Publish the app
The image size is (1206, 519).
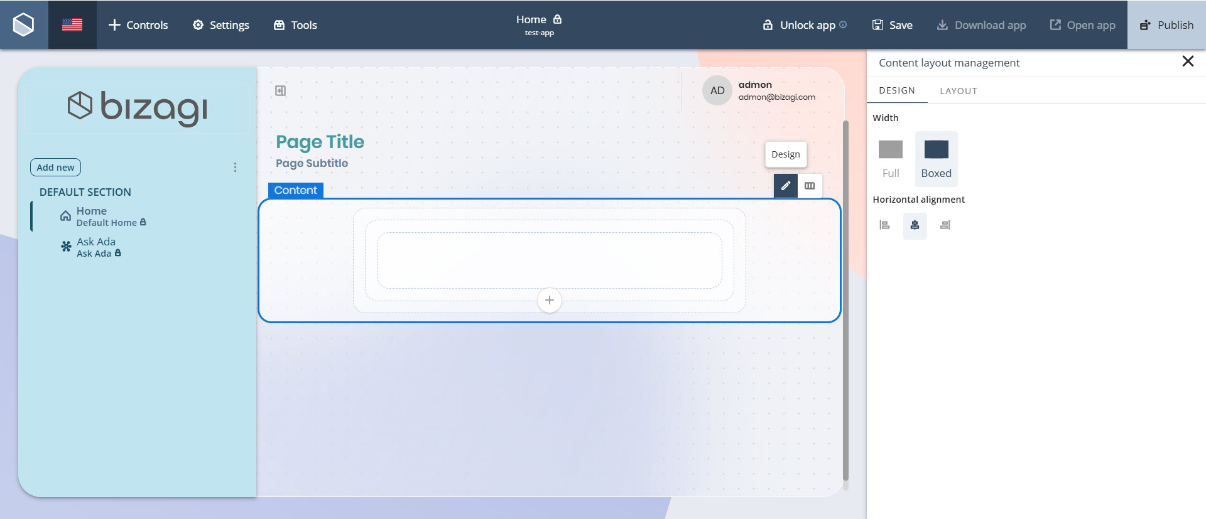1166,25
